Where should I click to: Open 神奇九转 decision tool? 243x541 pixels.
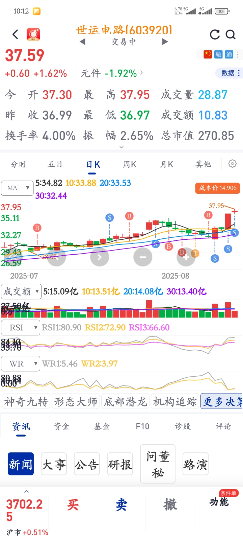tap(26, 401)
